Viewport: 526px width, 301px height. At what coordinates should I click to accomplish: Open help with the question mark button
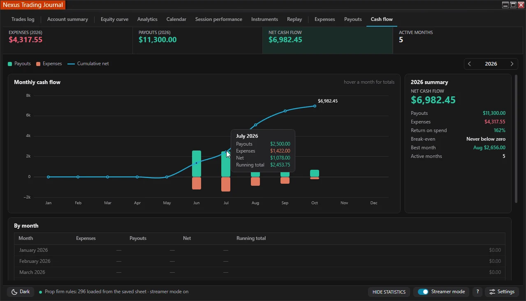point(477,292)
